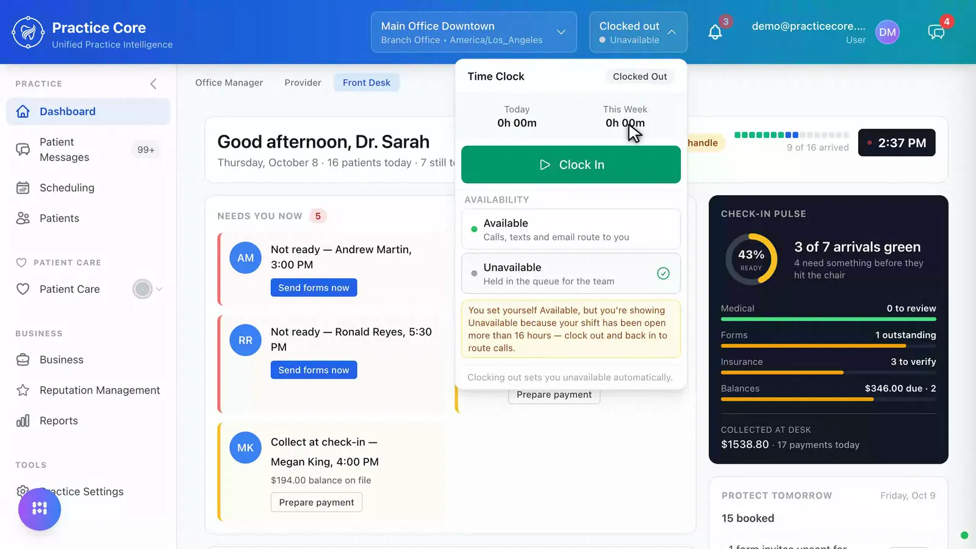Screen dimensions: 976x549
Task: Select the Unavailable availability option
Action: pos(571,273)
